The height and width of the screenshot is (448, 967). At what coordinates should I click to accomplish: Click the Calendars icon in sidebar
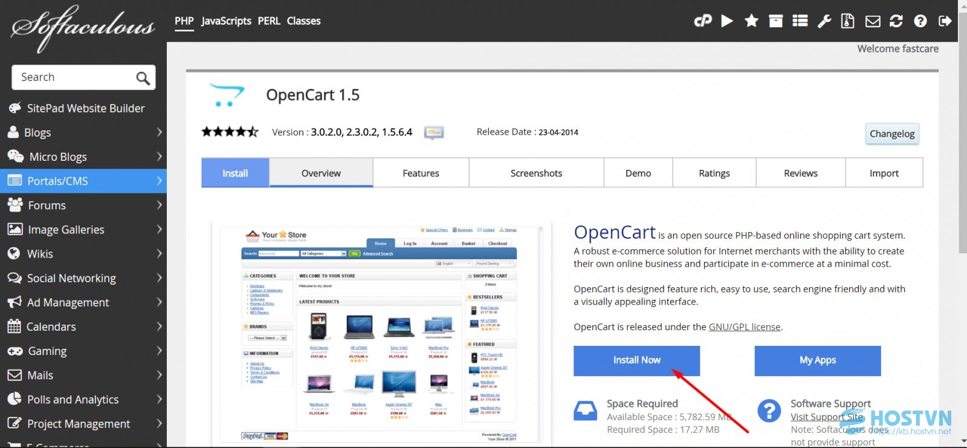click(14, 326)
